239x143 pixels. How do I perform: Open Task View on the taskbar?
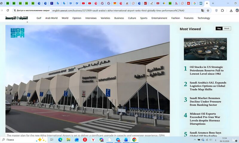(x=52, y=140)
